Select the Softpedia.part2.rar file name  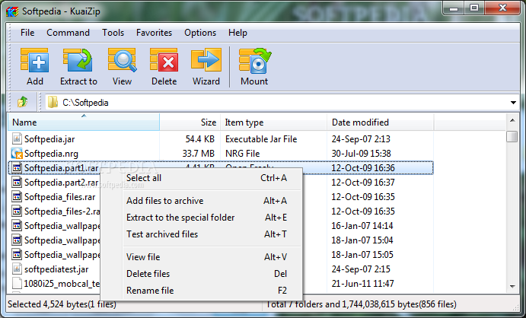pyautogui.click(x=62, y=183)
